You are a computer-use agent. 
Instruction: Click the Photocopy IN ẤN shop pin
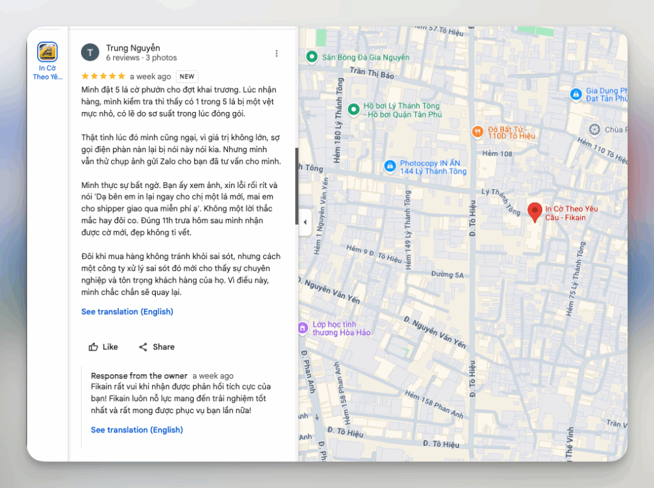[390, 166]
